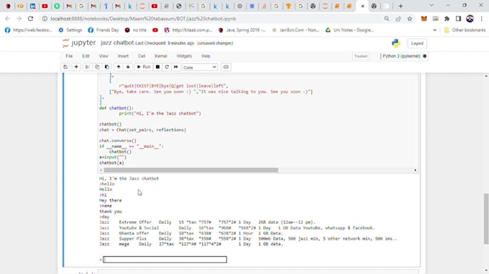Click the Python logo icon
Image resolution: width=489 pixels, height=274 pixels.
point(396,43)
